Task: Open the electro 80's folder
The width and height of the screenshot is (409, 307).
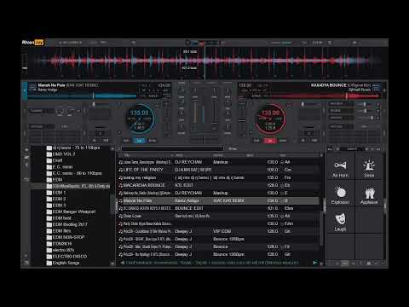Action: pyautogui.click(x=63, y=250)
